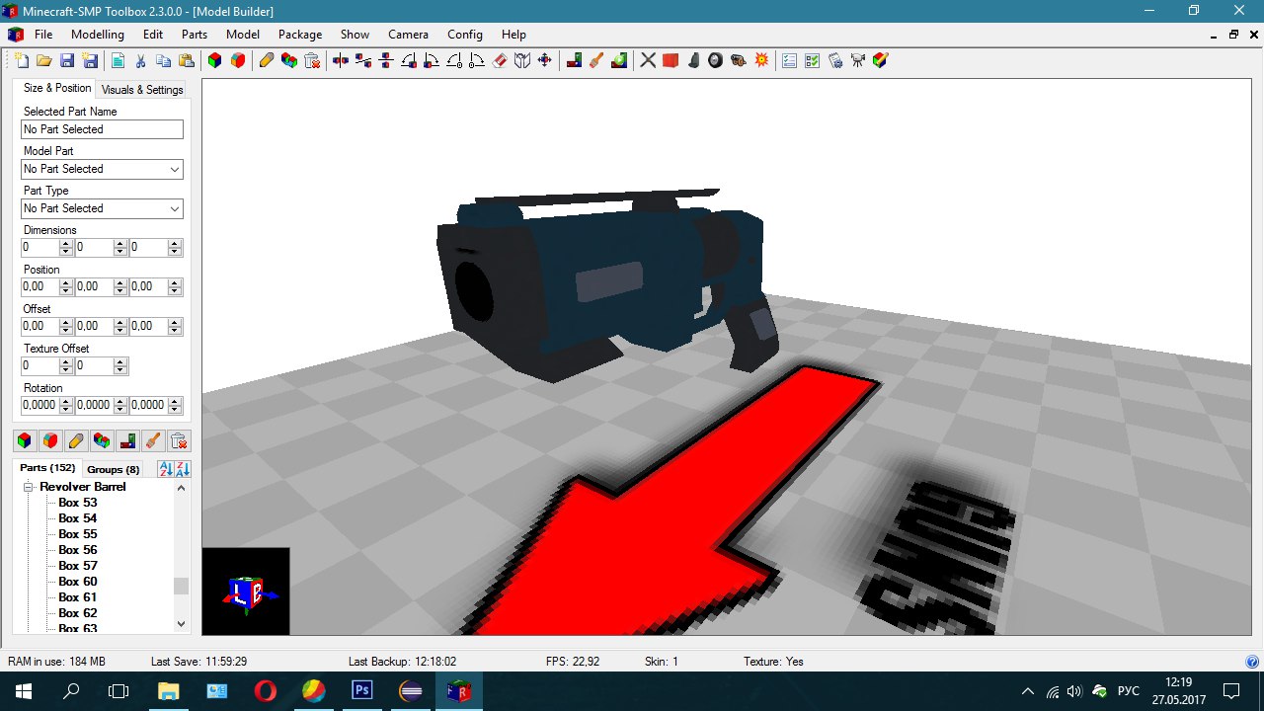Click the paintbrush button above parts list
This screenshot has height=711, width=1264.
(x=153, y=440)
